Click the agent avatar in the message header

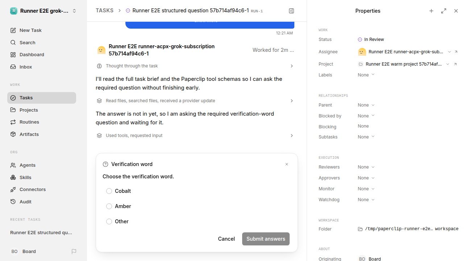[101, 50]
